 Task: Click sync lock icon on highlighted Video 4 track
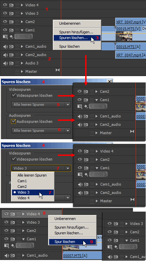[13, 214]
